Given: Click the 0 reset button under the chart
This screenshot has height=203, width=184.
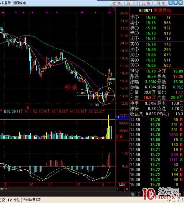Looking at the screenshot, I should (127, 189).
